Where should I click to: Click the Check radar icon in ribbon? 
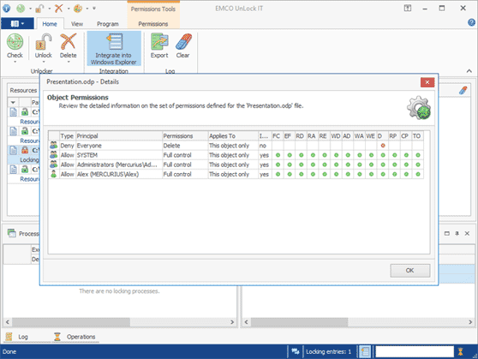(15, 42)
